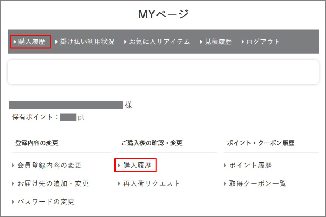Click the arrow icon before 見積履歴
This screenshot has height=217, width=326.
201,42
